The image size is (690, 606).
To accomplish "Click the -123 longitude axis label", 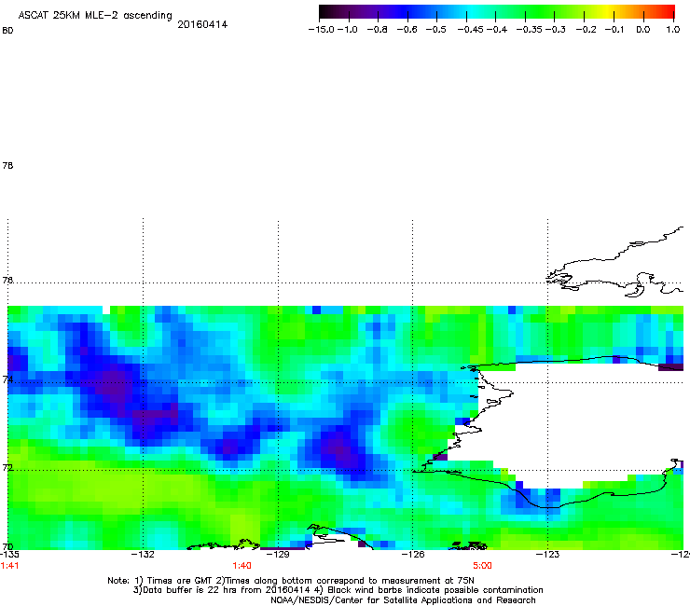I will [x=547, y=554].
